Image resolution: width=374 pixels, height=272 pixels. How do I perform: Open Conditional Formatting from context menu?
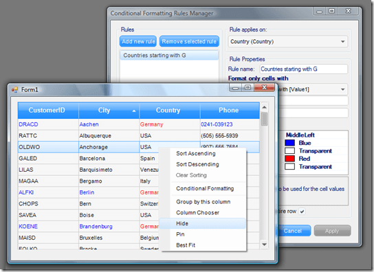[205, 189]
